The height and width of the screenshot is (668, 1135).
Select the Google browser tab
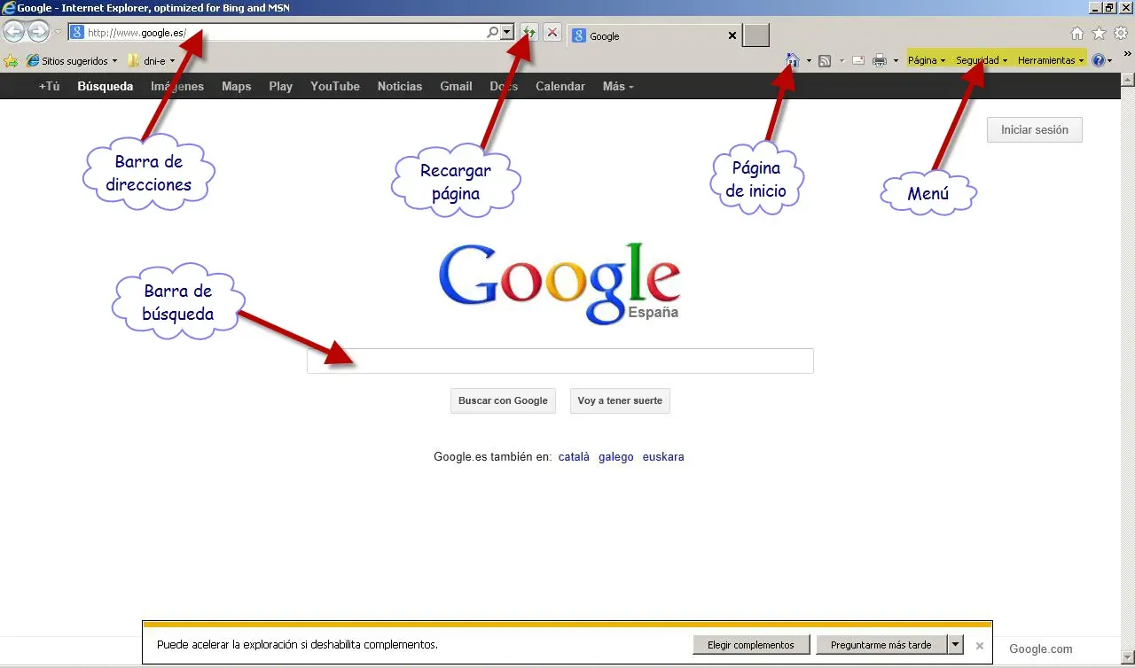click(x=653, y=35)
